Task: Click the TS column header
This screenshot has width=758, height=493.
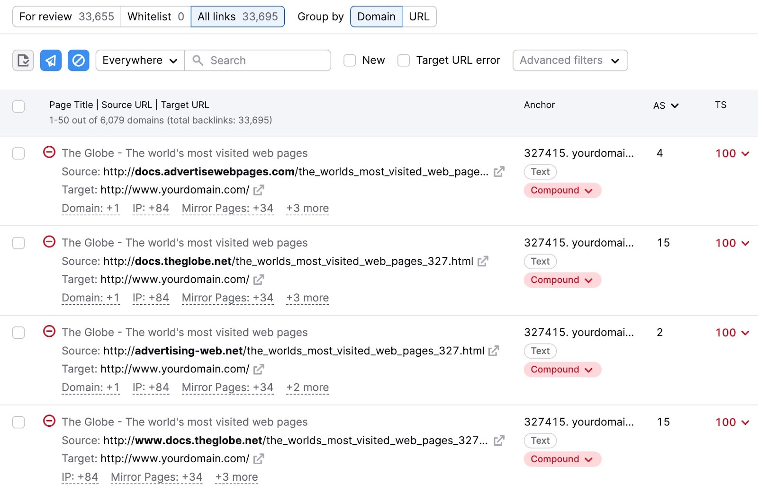Action: [721, 105]
